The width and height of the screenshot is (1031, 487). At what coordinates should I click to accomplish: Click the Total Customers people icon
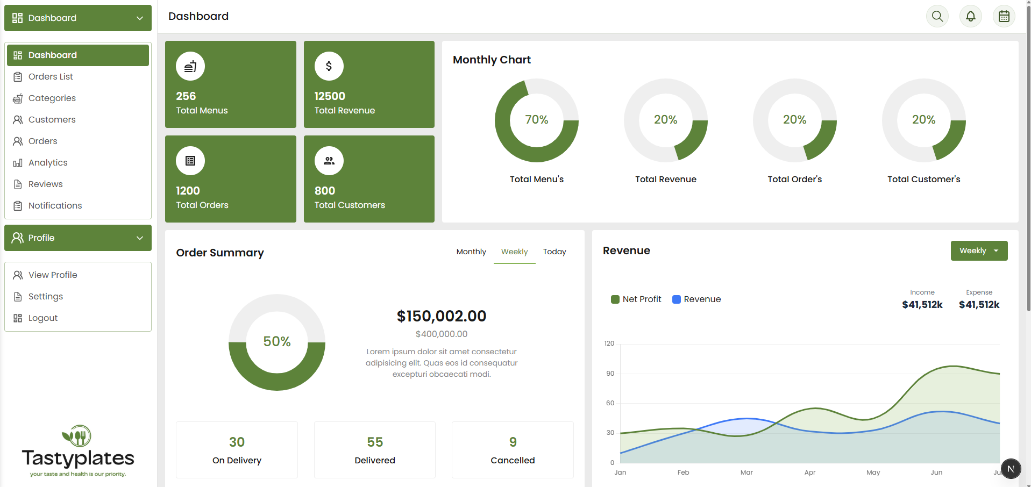(329, 161)
